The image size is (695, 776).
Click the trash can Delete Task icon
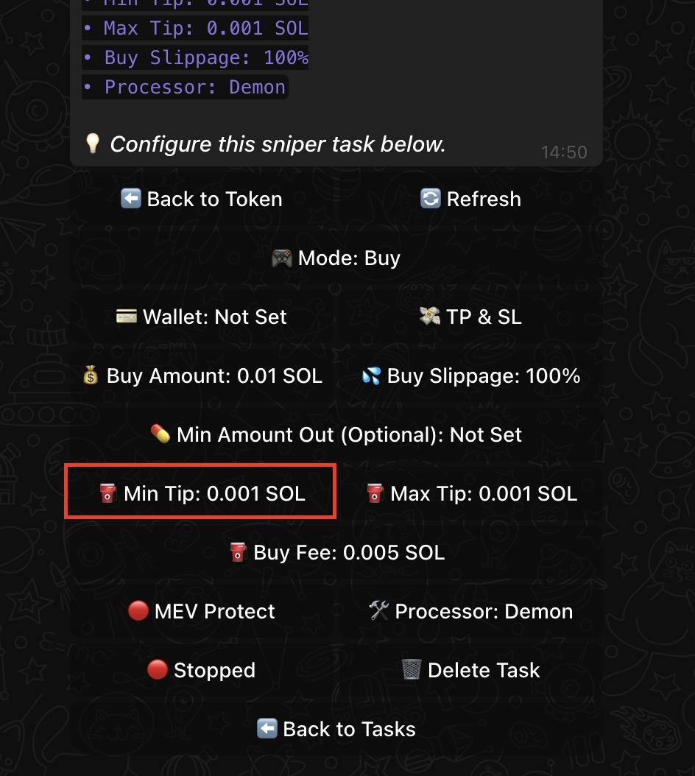point(411,670)
